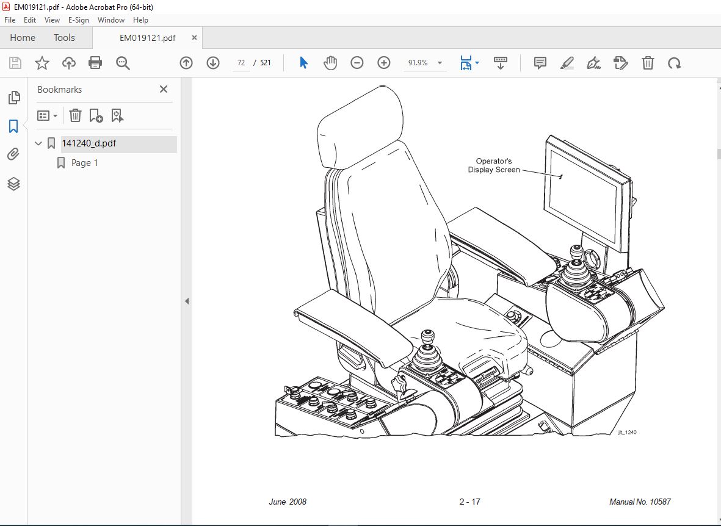Collapse the 141240_d.pdf bookmark
The width and height of the screenshot is (721, 526).
[38, 143]
